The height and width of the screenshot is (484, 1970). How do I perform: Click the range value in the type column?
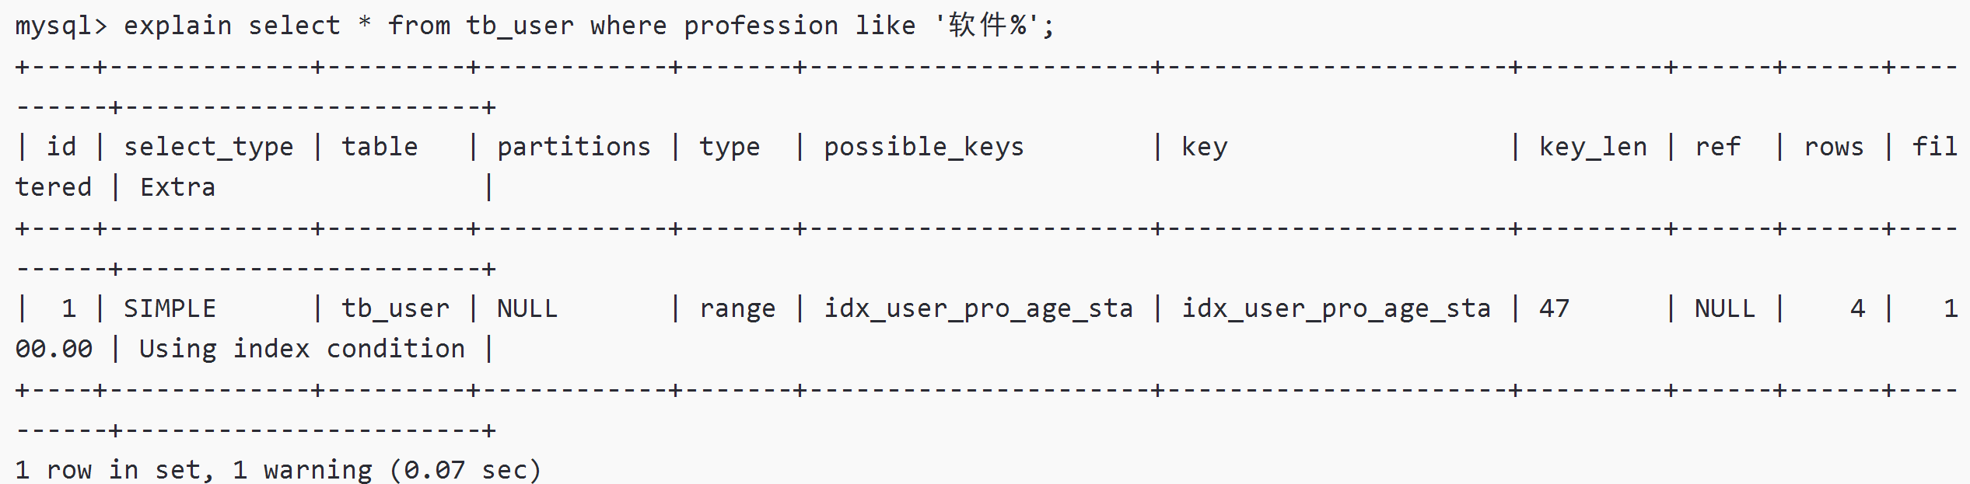coord(737,309)
